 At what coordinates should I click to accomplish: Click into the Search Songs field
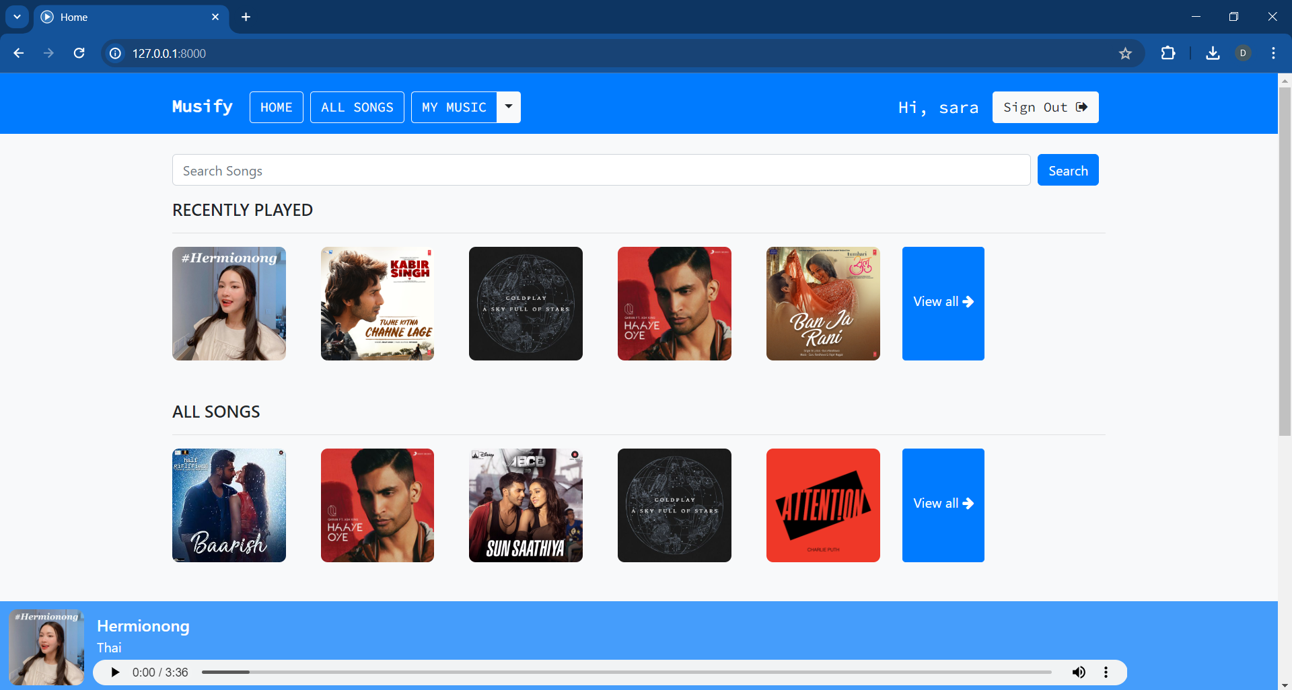click(601, 170)
